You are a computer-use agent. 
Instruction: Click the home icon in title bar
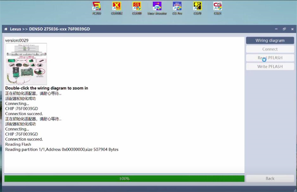(x=6, y=29)
